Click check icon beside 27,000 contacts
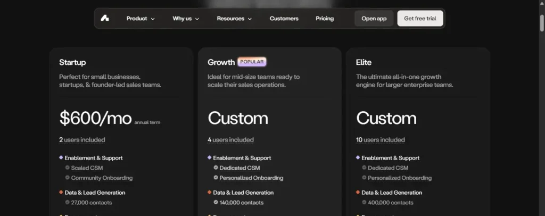 tap(68, 202)
